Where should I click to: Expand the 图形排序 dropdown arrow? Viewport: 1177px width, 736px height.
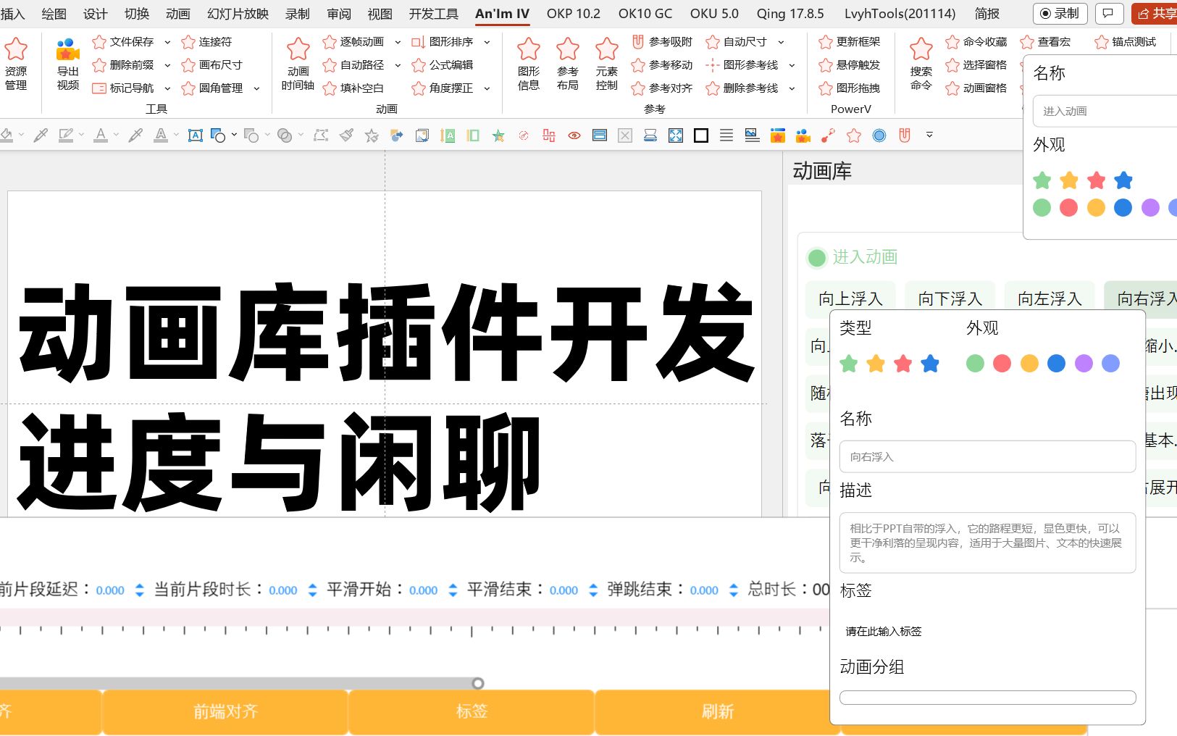tap(487, 42)
